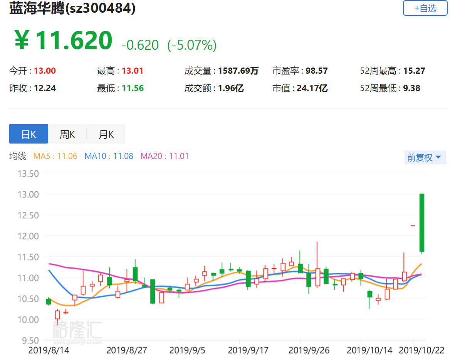This screenshot has height=355, width=450.
Task: Click percent change (-5.07%)
Action: 192,45
